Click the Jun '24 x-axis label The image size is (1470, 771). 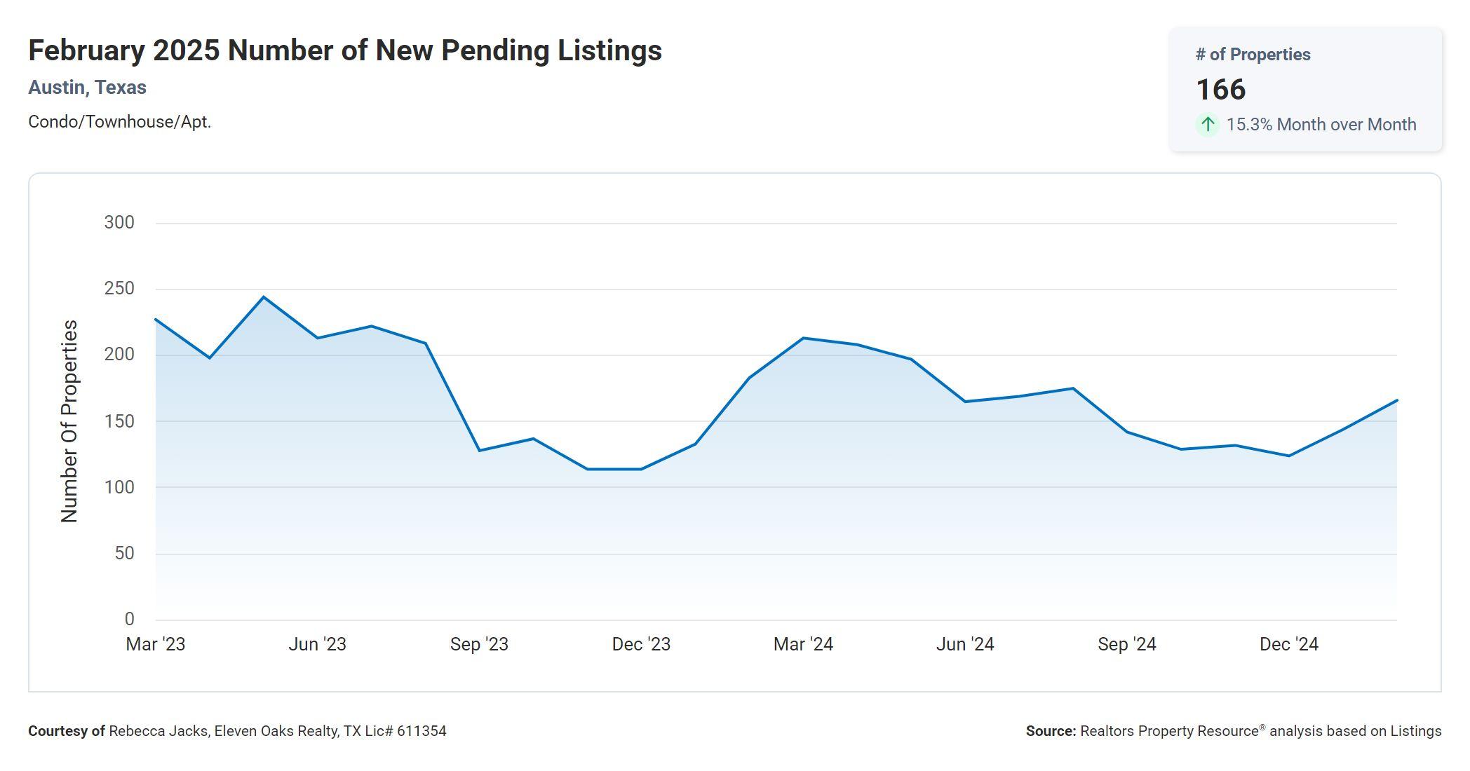pos(965,644)
